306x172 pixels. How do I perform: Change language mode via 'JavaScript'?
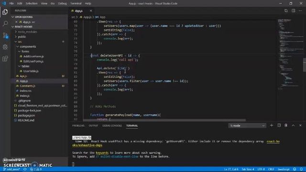pos(284,169)
